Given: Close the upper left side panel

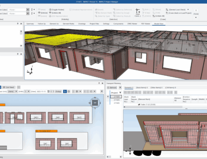Looking at the screenshot, I should (21, 24).
